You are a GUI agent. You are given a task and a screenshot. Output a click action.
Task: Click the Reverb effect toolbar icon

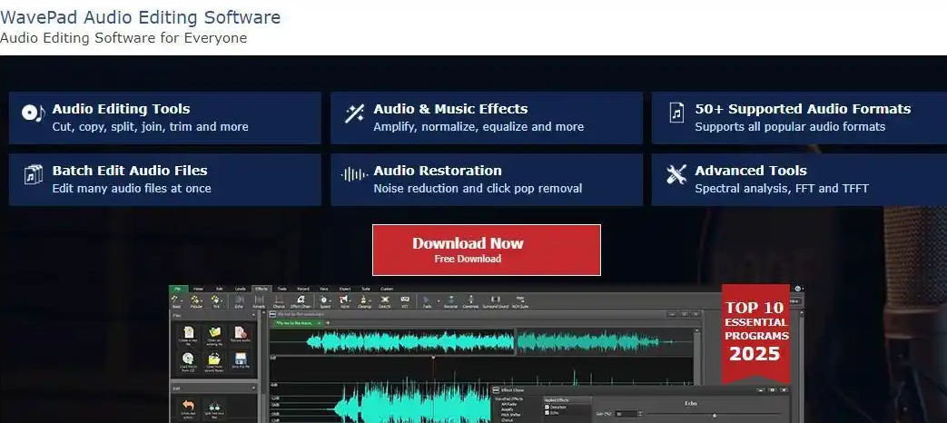[259, 300]
